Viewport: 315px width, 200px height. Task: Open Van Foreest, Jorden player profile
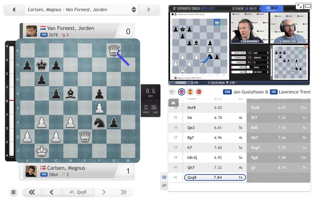tap(71, 28)
